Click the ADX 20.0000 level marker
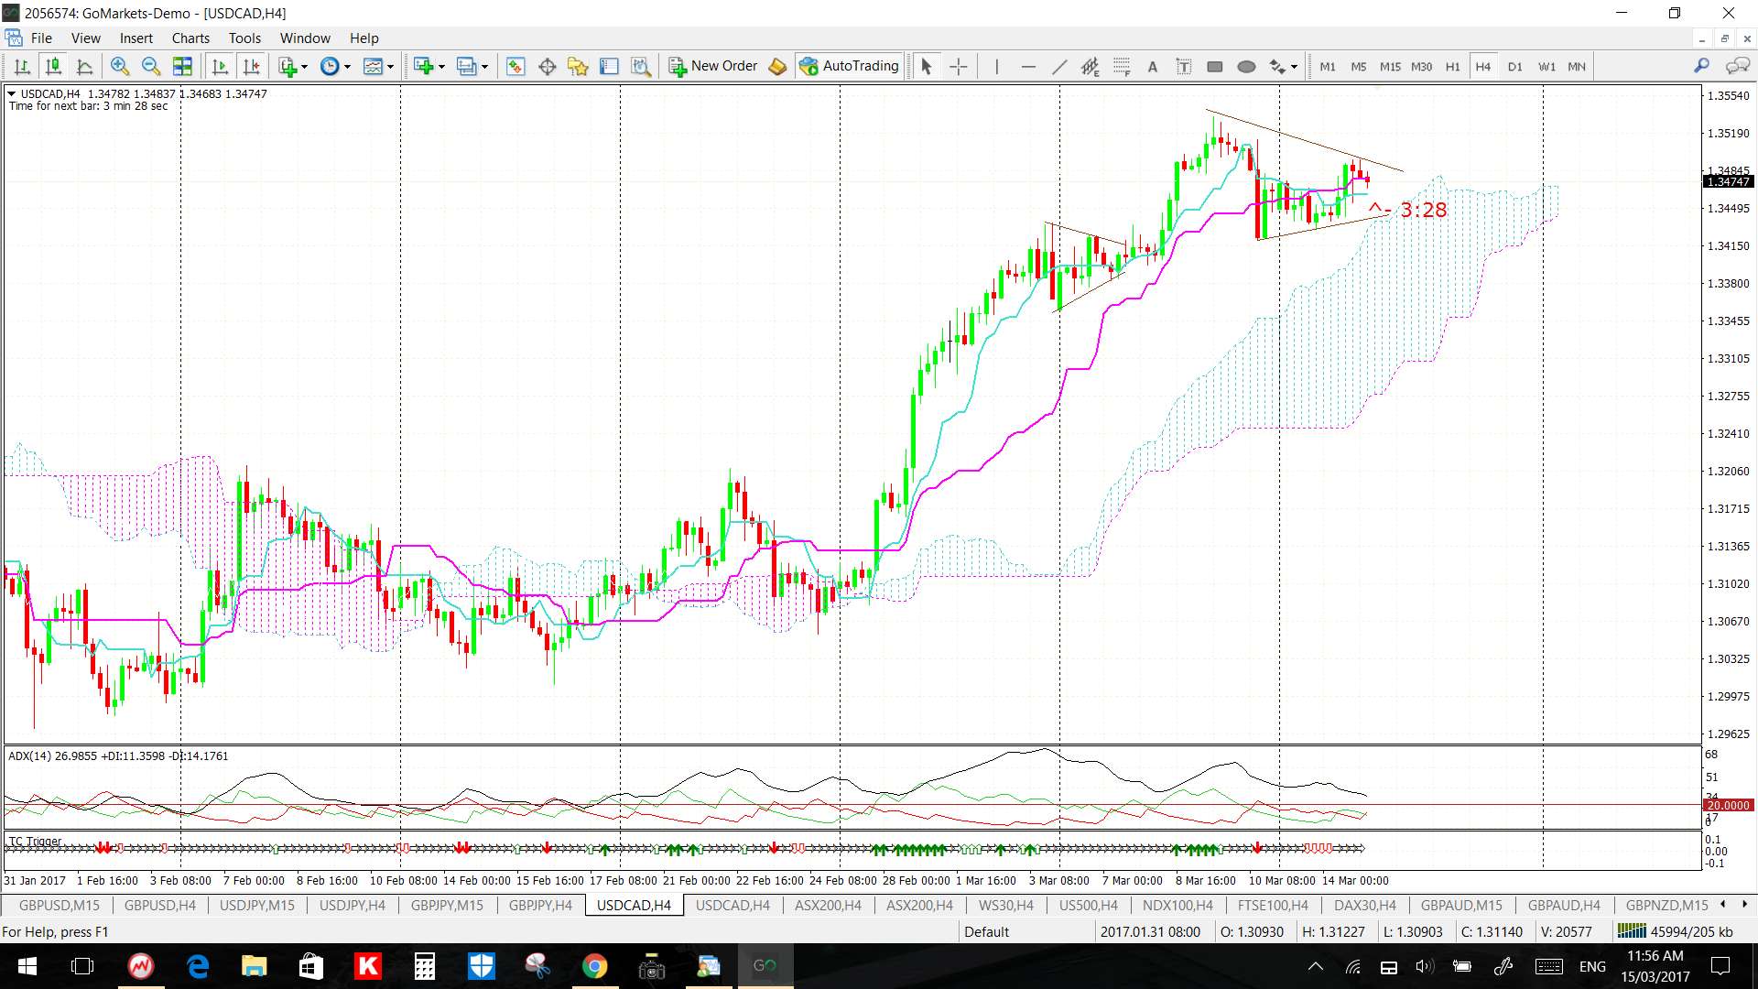Screen dimensions: 1758x989 click(1728, 805)
